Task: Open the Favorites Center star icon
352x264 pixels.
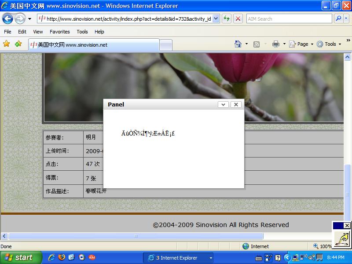Action: coord(6,44)
